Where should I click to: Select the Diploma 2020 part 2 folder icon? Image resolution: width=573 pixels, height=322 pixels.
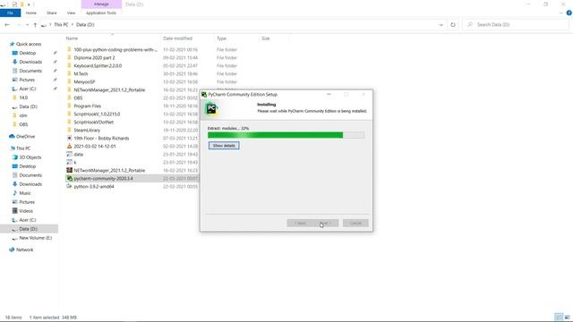click(69, 57)
